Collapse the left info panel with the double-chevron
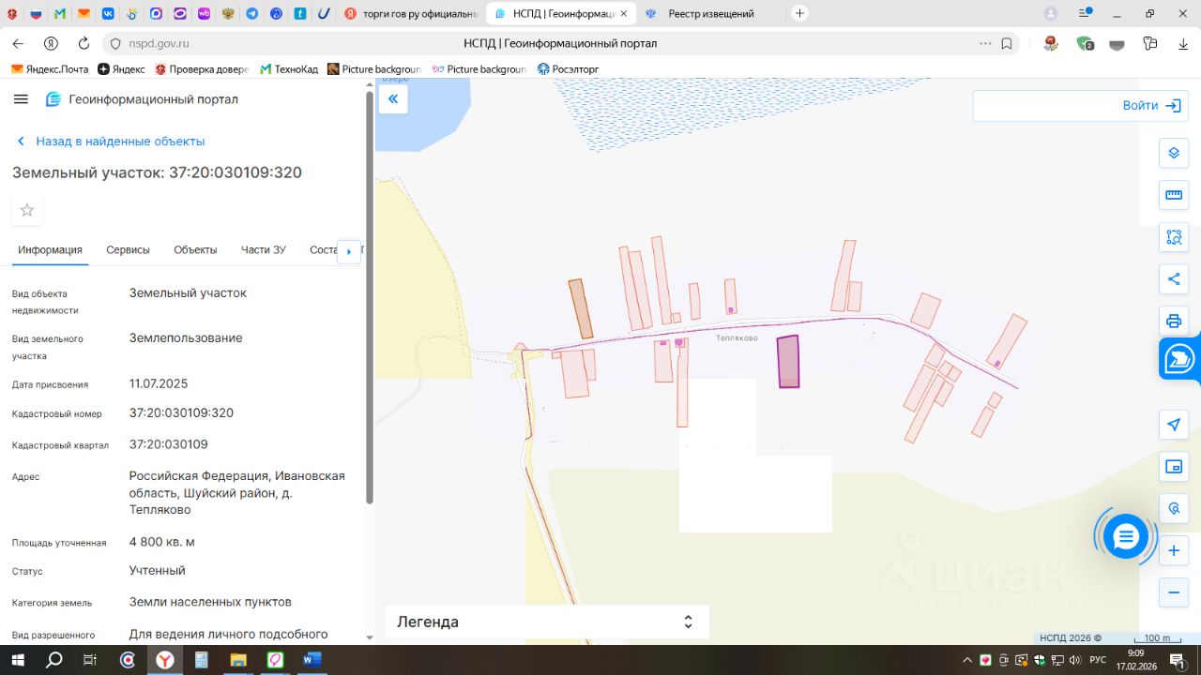Image resolution: width=1201 pixels, height=675 pixels. coord(393,98)
